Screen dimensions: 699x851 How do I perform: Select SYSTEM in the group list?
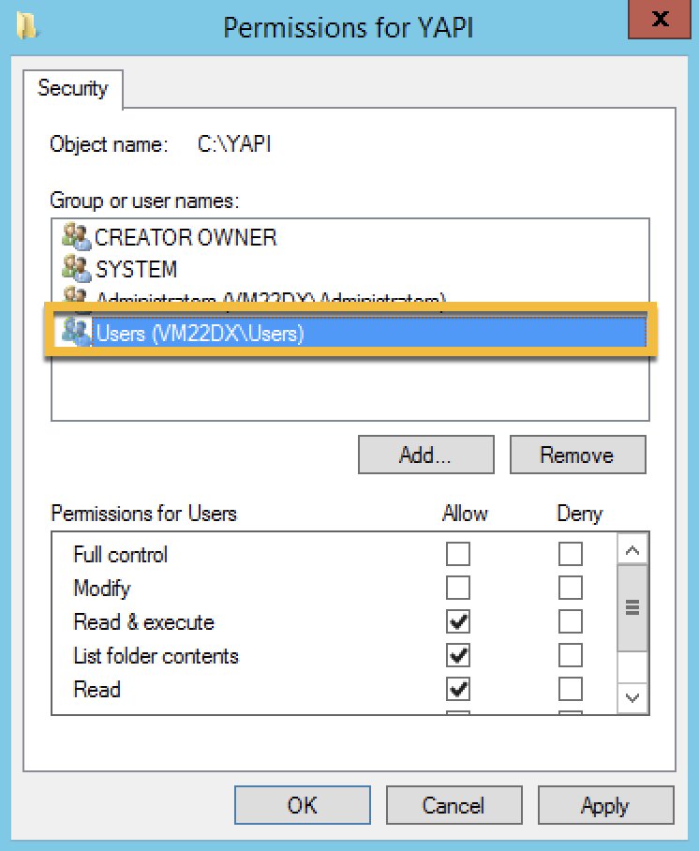pyautogui.click(x=350, y=269)
